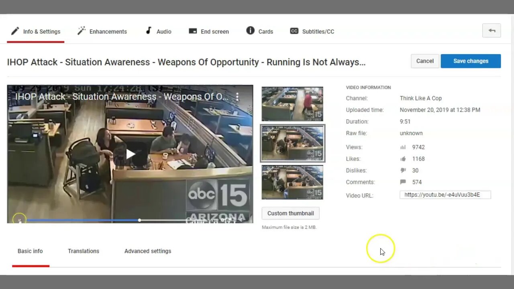Play the video preview
This screenshot has height=289, width=514.
coord(131,154)
